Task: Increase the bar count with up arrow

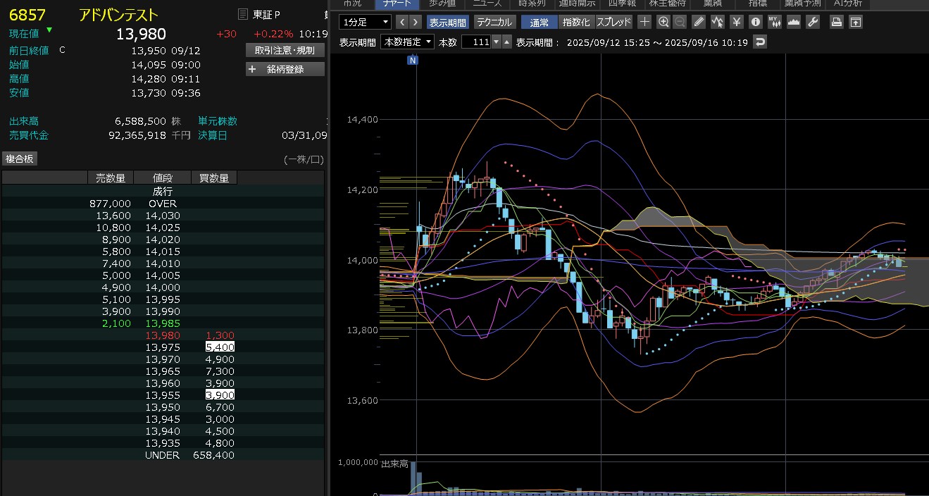Action: [507, 42]
